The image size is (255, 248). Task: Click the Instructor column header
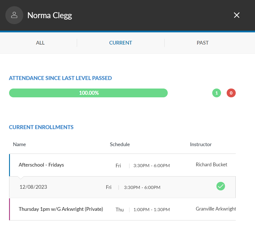pos(201,144)
